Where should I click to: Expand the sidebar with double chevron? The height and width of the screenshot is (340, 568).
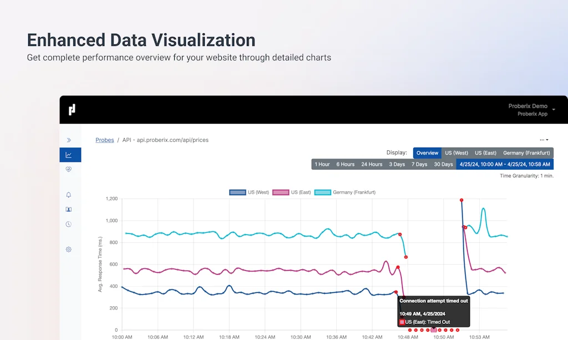[x=69, y=140]
